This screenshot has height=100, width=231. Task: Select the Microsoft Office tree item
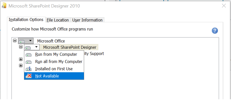(51, 41)
